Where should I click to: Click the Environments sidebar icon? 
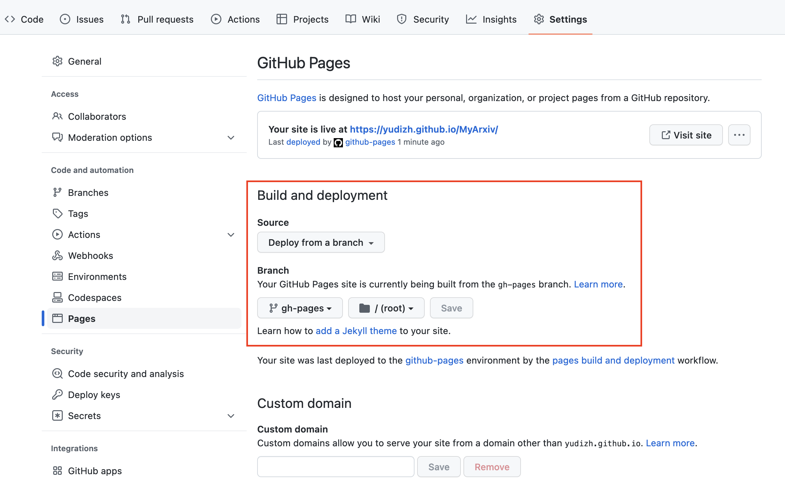[57, 276]
